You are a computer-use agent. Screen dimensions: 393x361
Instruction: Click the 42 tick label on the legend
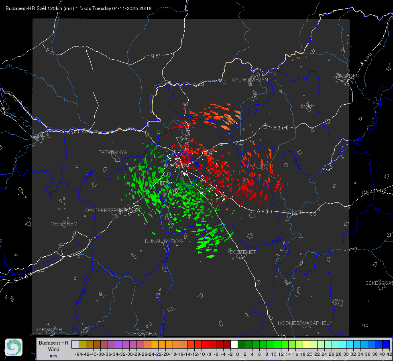point(389,354)
